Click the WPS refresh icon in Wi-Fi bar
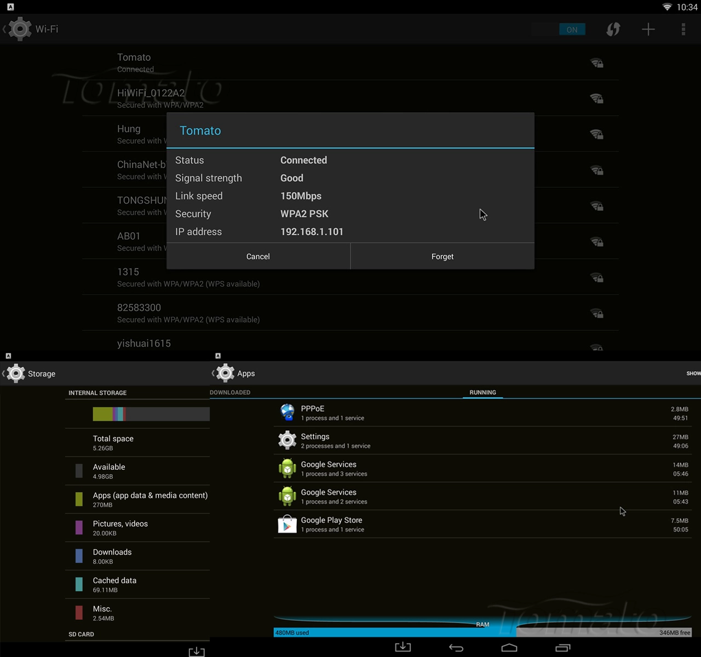This screenshot has height=657, width=701. 613,29
